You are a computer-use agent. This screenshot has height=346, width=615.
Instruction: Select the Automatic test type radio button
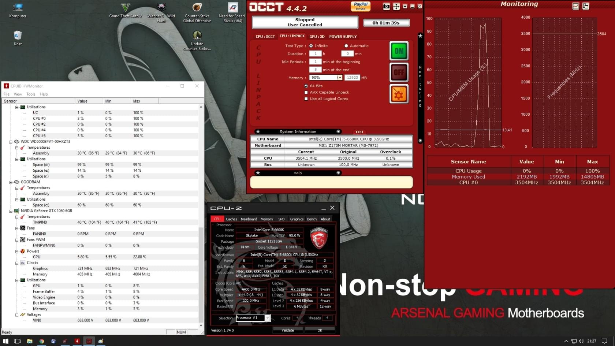click(x=346, y=46)
